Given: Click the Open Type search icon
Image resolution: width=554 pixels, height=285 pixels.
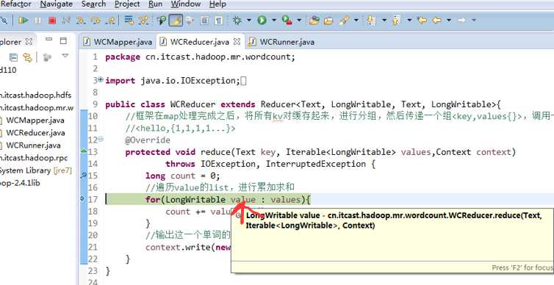Looking at the screenshot, I should click(x=162, y=21).
